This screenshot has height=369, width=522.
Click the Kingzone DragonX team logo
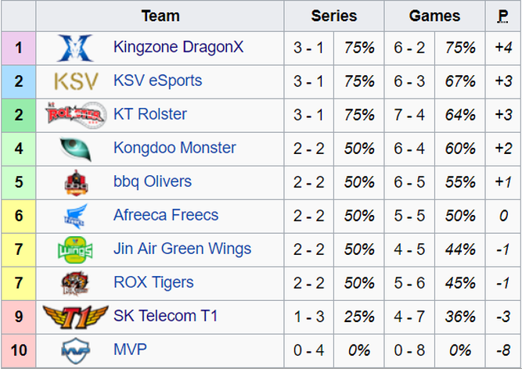[75, 48]
